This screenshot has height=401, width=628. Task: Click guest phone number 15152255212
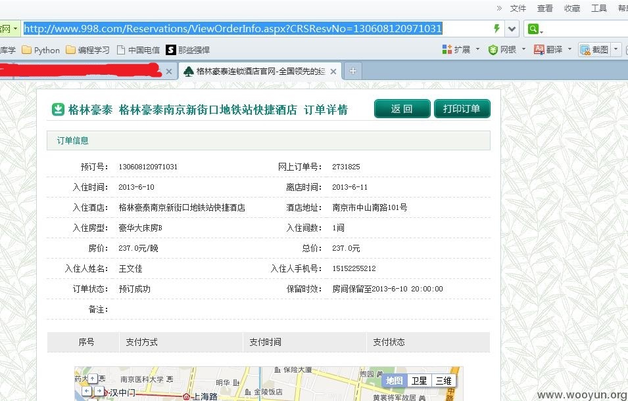tap(354, 268)
